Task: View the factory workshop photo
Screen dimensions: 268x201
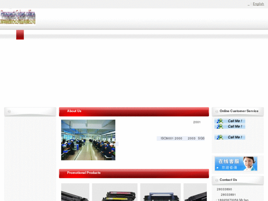Action: click(x=88, y=140)
